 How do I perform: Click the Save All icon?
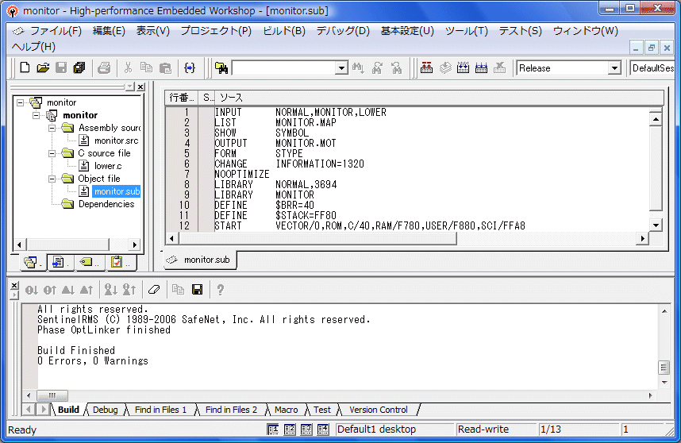79,67
